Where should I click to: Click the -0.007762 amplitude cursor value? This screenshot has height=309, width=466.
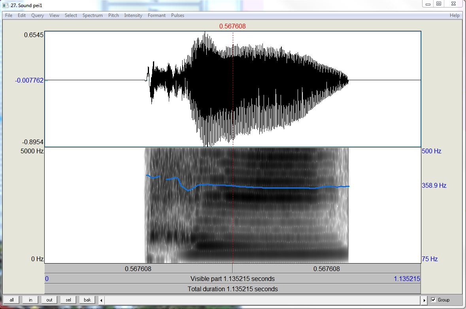[29, 80]
